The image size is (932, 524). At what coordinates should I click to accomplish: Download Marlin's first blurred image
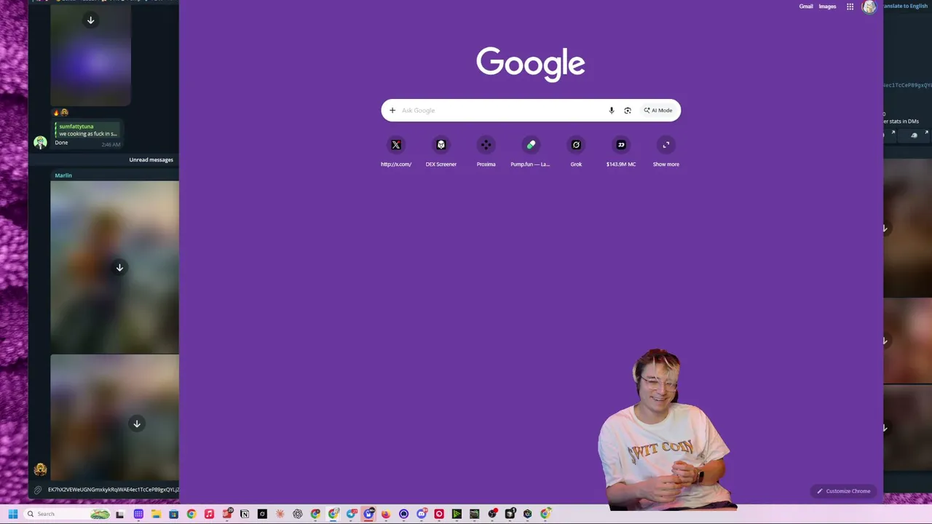click(119, 268)
